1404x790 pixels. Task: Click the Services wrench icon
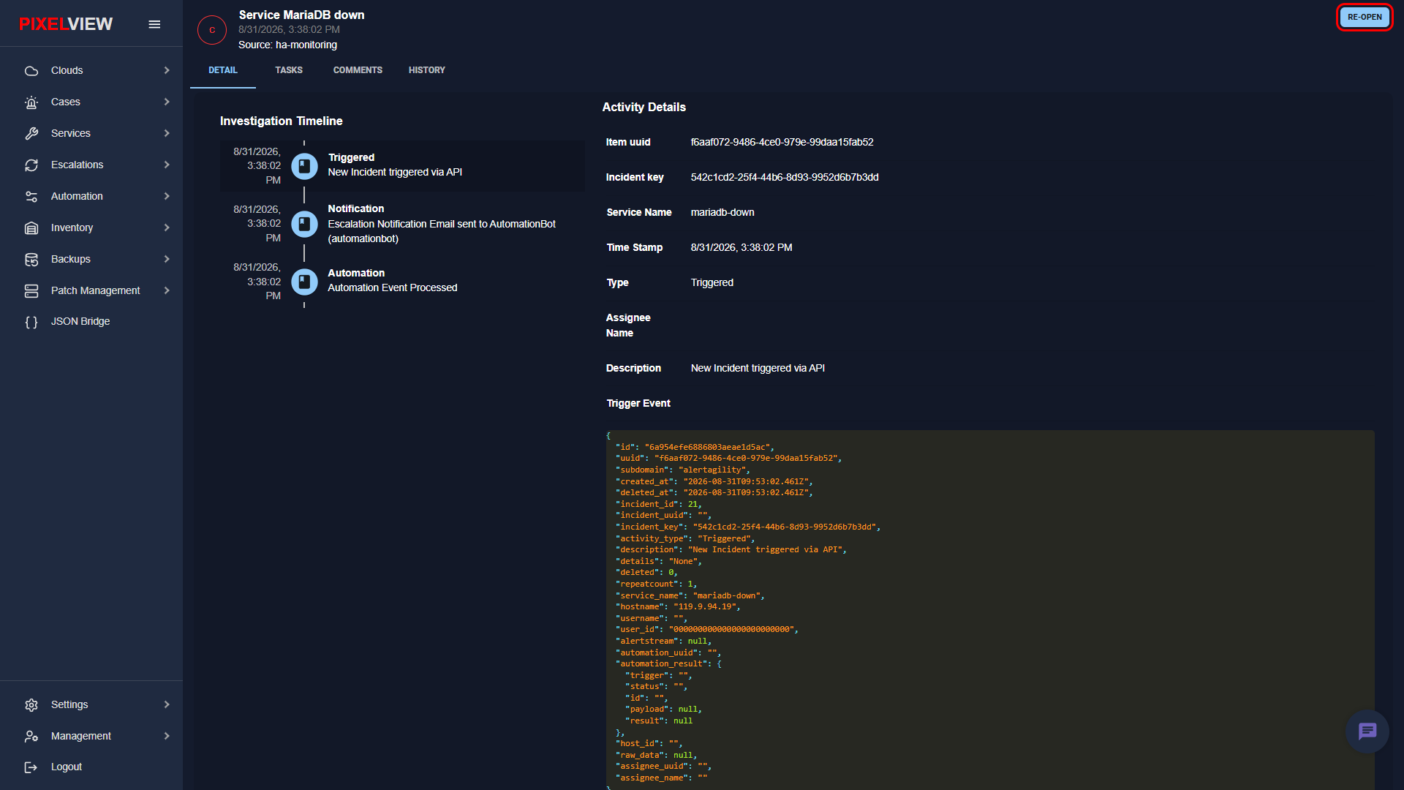click(31, 134)
